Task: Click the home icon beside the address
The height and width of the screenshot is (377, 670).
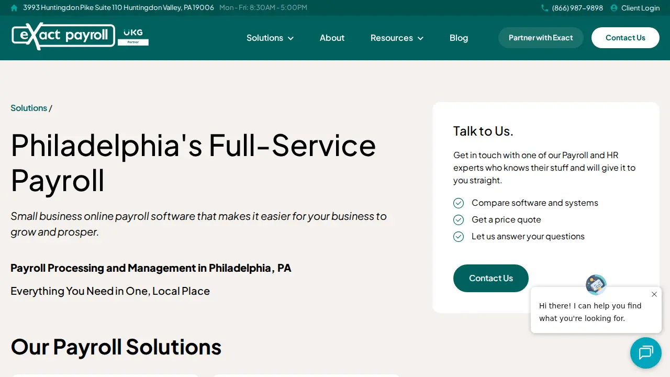Action: tap(14, 8)
